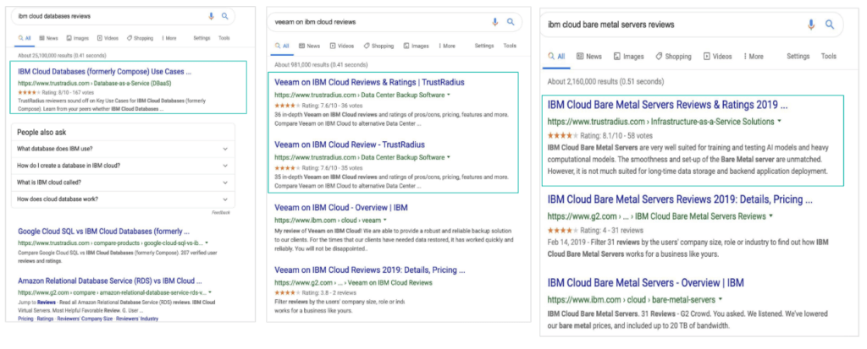This screenshot has height=349, width=867.
Task: Open News tab in databases results
Action: click(48, 38)
